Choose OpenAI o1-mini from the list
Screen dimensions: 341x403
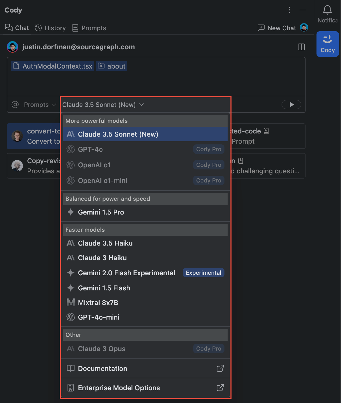tap(145, 180)
